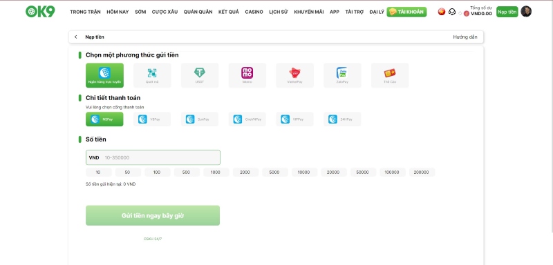
Task: Open the KẾT QUẢ menu
Action: 229,12
